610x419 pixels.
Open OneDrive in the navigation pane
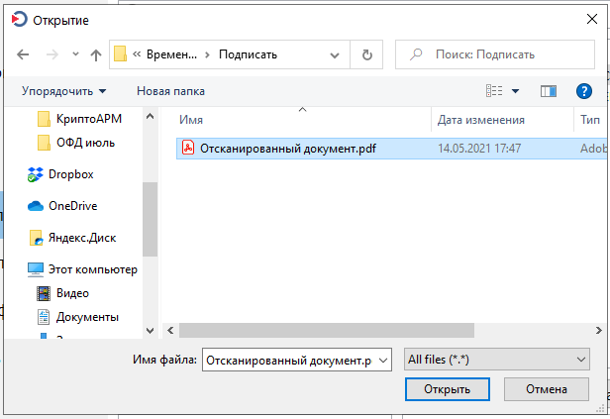click(70, 206)
